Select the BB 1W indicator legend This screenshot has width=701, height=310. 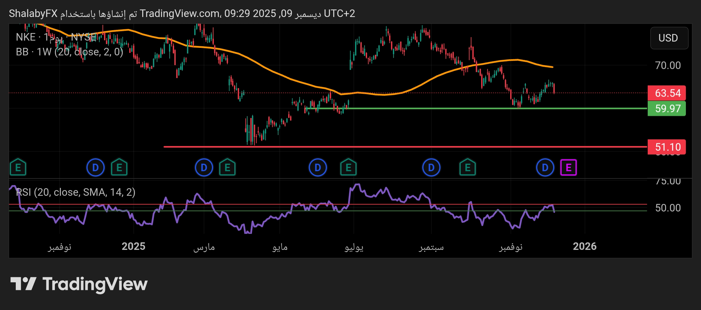[x=69, y=52]
